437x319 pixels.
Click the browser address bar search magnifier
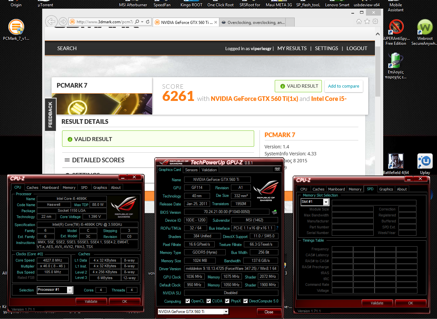137,22
